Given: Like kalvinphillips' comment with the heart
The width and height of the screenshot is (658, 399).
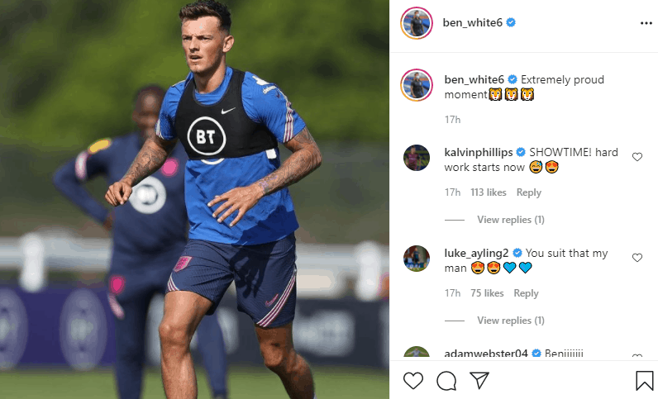Looking at the screenshot, I should pos(637,157).
